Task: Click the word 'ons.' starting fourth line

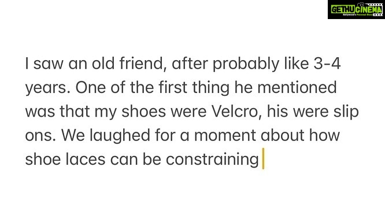Action: point(40,136)
